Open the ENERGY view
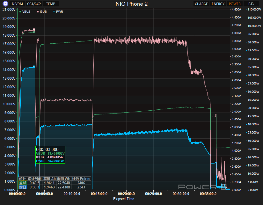Screen dimensions: 263x205 click(x=218, y=4)
